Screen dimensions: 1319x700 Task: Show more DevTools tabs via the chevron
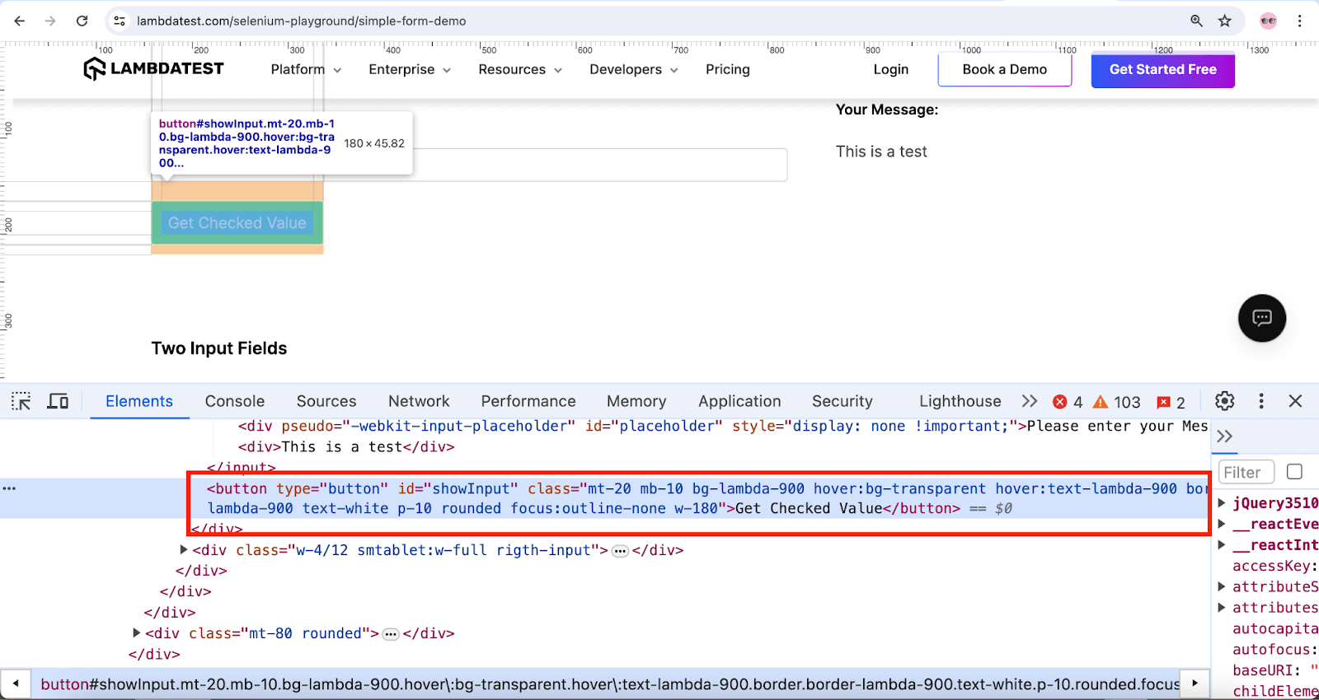[x=1030, y=401]
